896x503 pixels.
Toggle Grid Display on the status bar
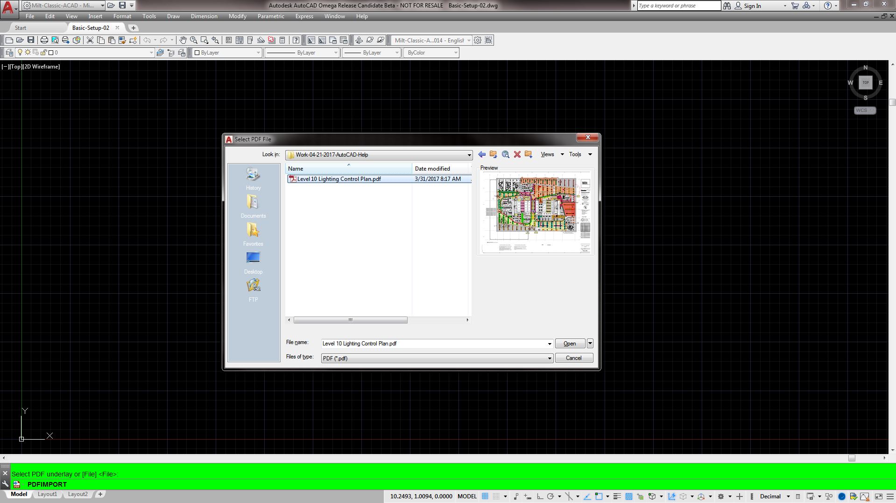coord(484,496)
